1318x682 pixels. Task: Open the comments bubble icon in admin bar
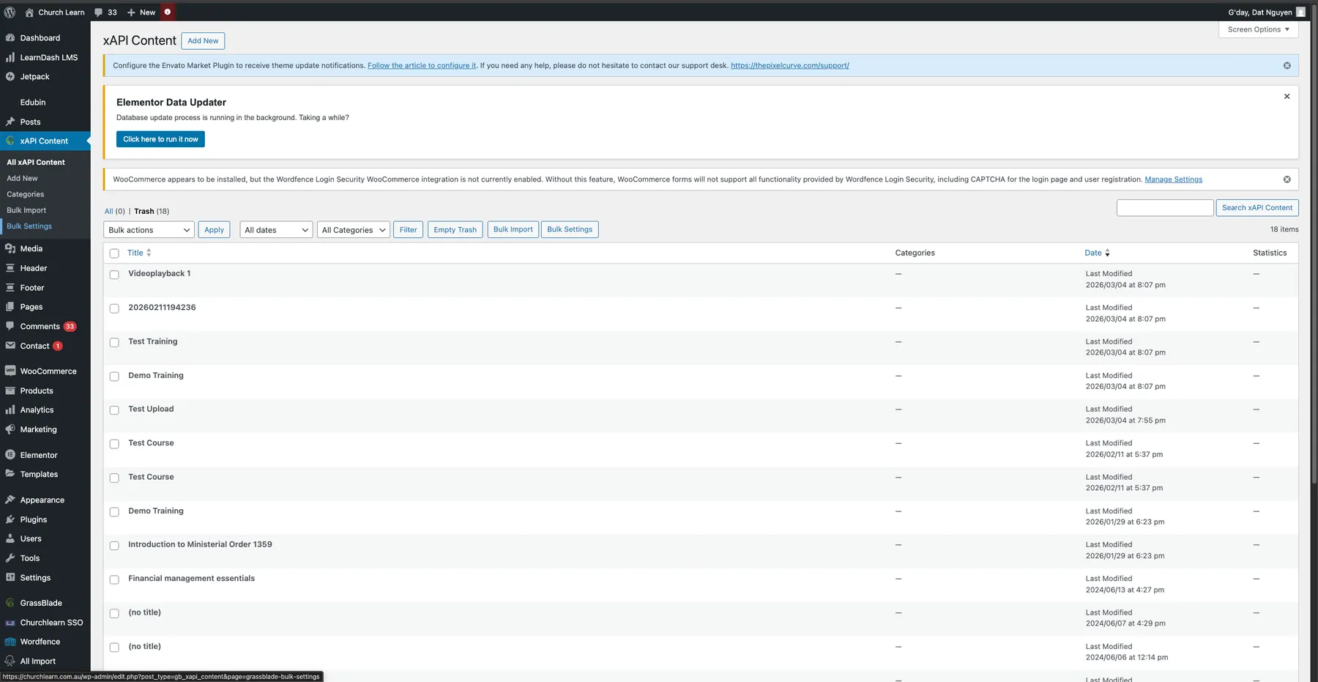coord(99,12)
